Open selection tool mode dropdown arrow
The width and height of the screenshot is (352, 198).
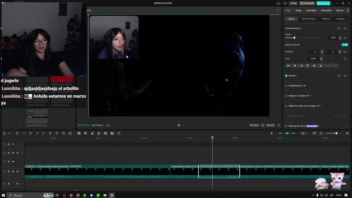click(9, 133)
